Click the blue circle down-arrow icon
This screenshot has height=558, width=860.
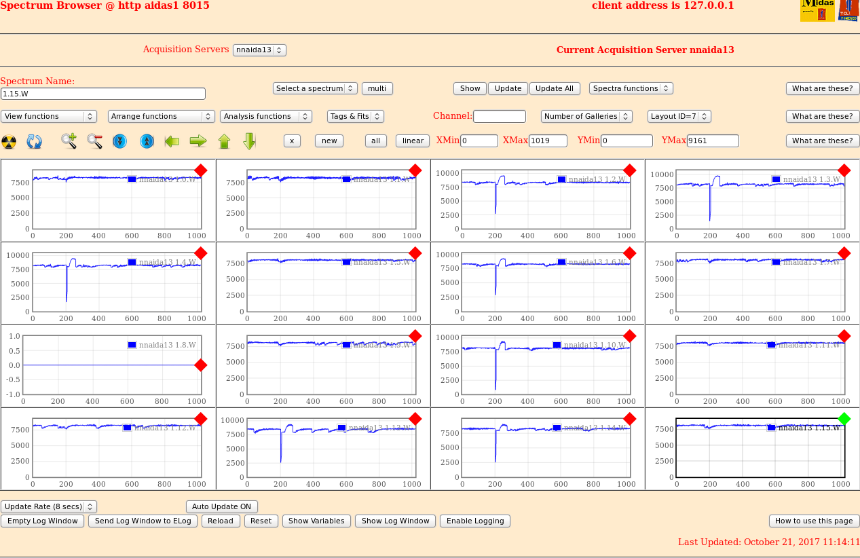120,141
